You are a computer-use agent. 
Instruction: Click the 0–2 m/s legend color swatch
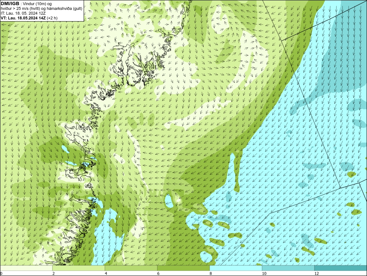26,268
